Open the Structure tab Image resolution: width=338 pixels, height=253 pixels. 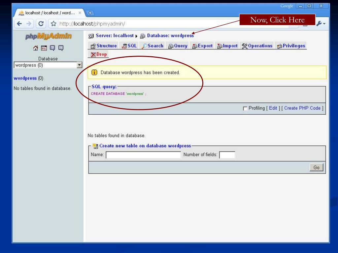tap(104, 46)
